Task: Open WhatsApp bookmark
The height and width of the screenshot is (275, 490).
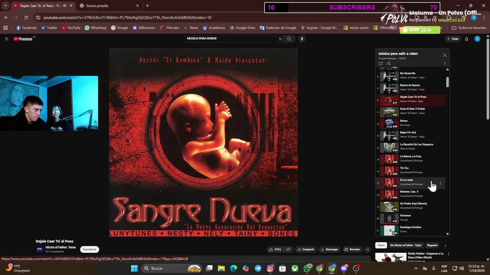Action: click(x=95, y=28)
